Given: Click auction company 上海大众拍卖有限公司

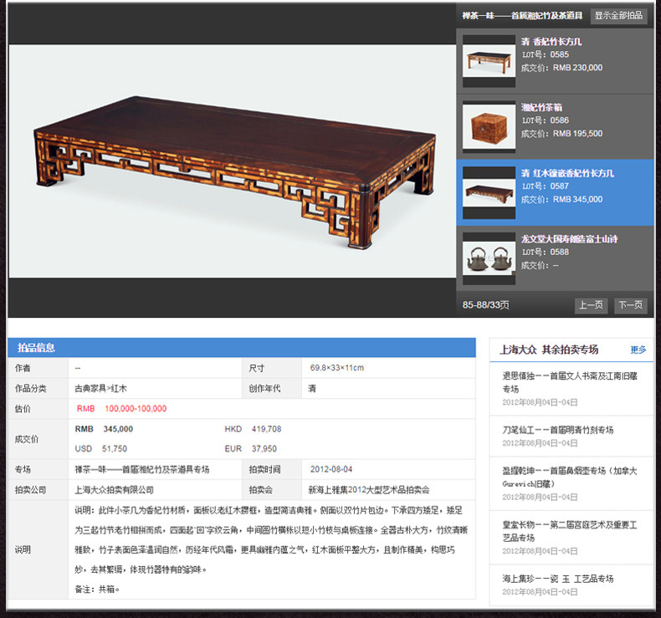Looking at the screenshot, I should coord(115,489).
